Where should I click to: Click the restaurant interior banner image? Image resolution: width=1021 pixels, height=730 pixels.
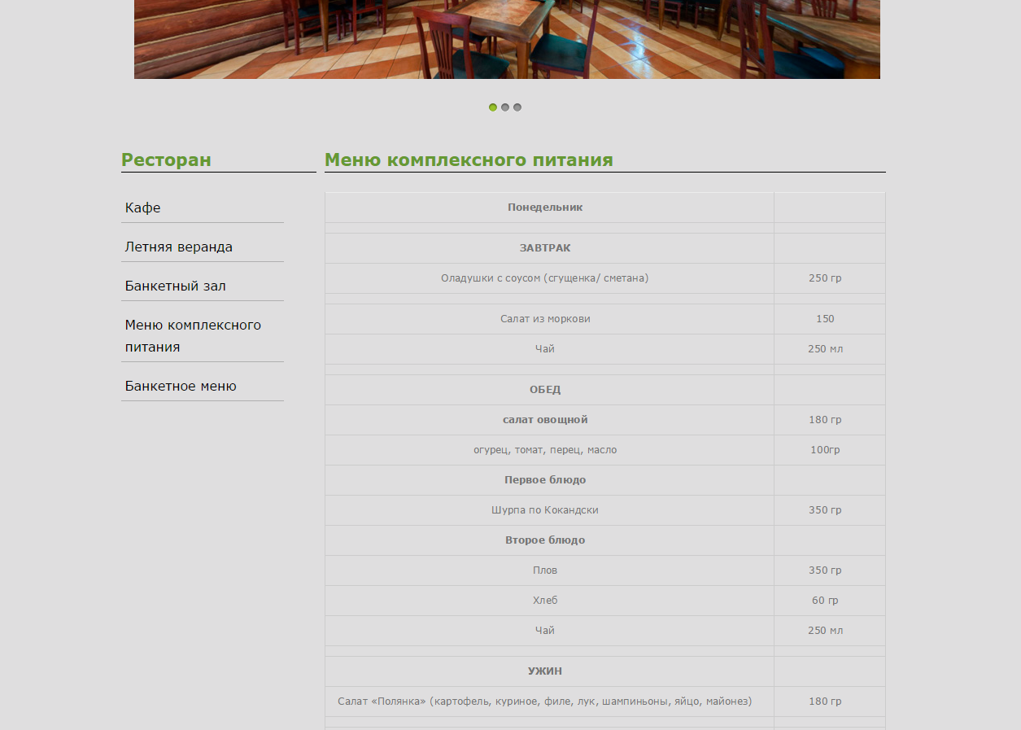click(x=507, y=39)
